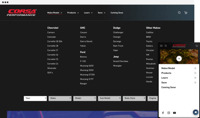Open the Corvette C8 Z06 link

[55, 42]
